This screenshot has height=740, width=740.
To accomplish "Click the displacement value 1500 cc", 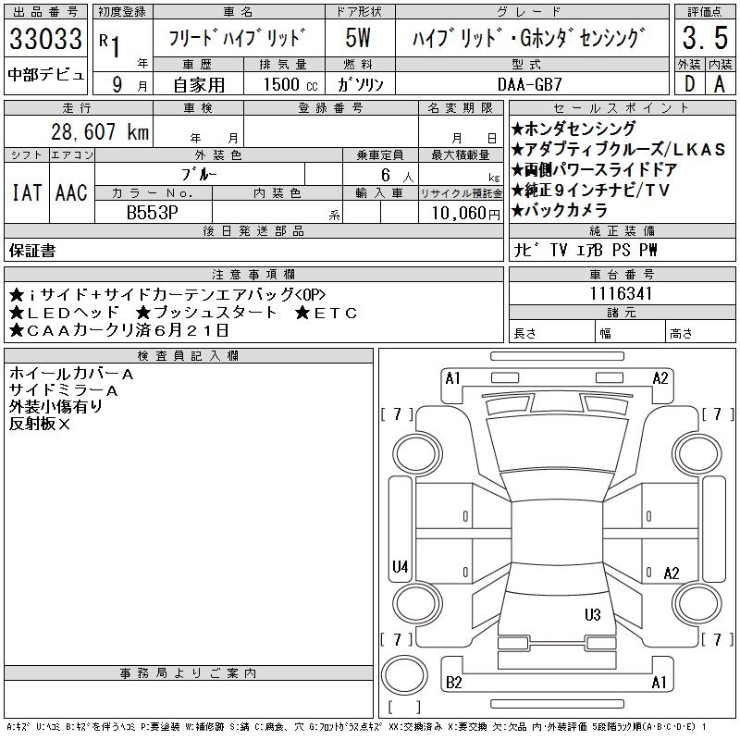I will [x=290, y=84].
